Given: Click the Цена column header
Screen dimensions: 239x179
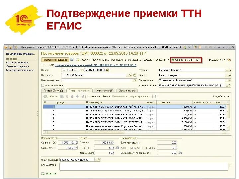Looking at the screenshot, I should click(x=220, y=102).
